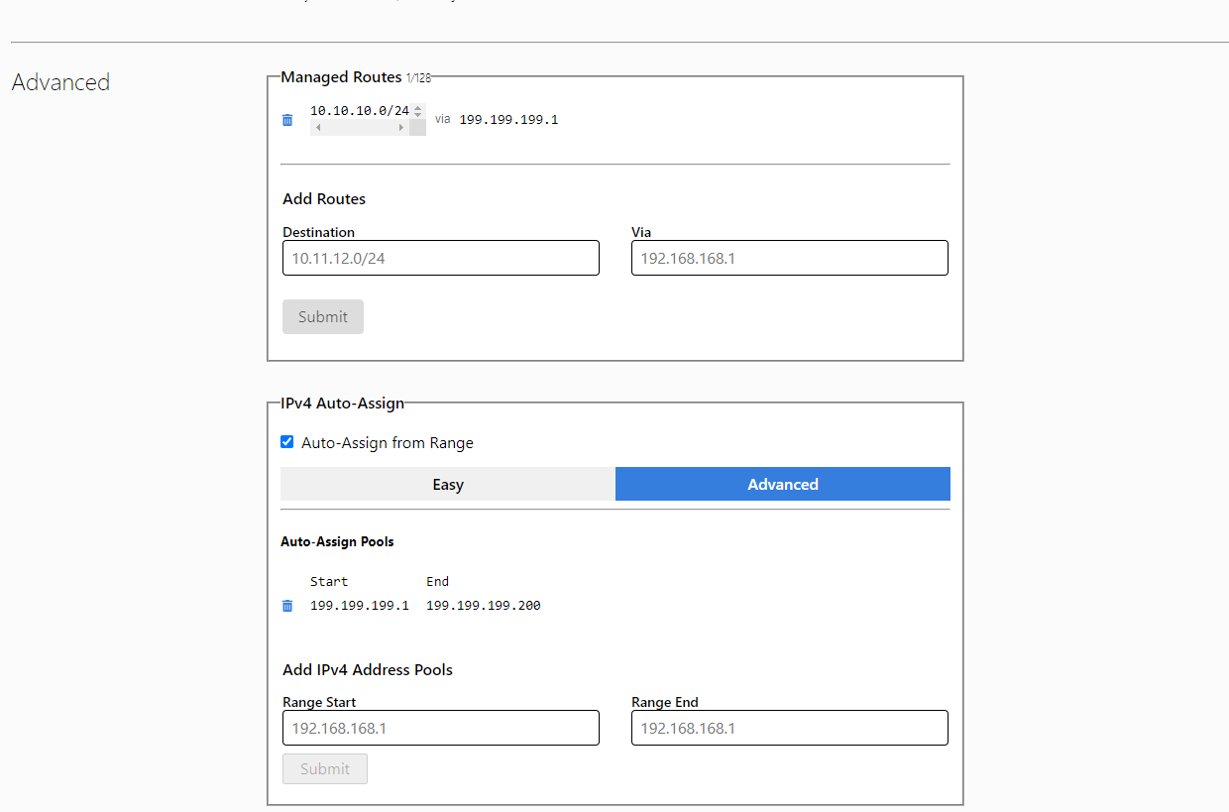Click pool start address 199.199.199.1
The height and width of the screenshot is (812, 1229).
pos(360,606)
